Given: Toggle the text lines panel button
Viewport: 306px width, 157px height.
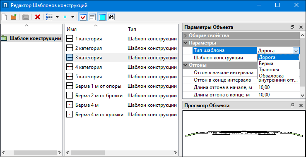Looking at the screenshot, I should pos(92,17).
